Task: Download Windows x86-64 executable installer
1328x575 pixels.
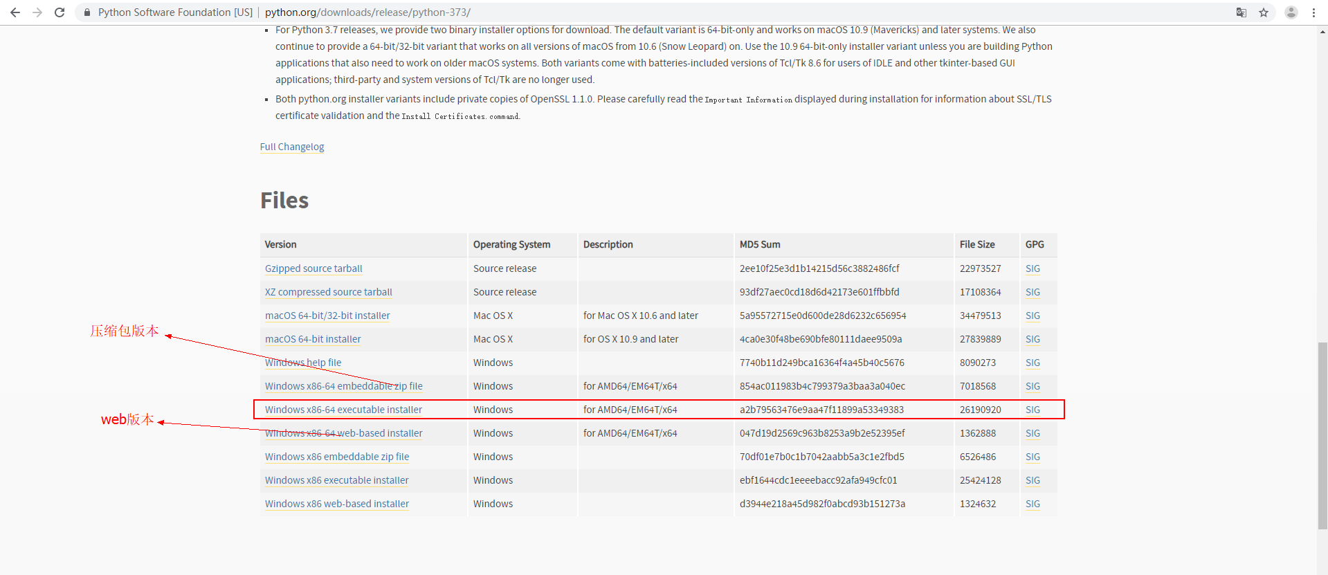Action: [343, 410]
